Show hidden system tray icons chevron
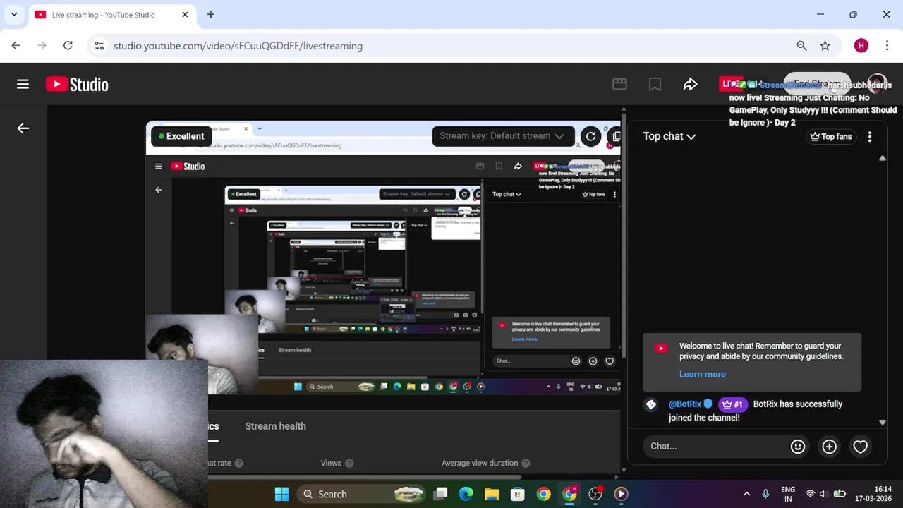 pos(746,494)
